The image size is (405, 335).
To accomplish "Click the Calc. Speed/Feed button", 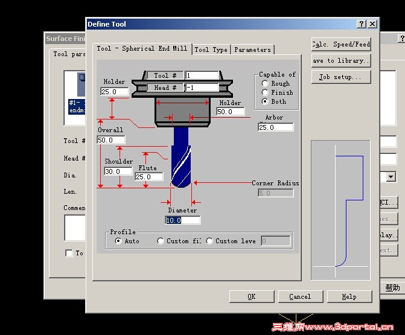I will coord(341,45).
